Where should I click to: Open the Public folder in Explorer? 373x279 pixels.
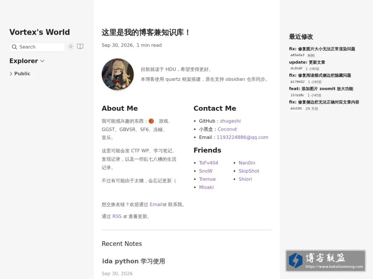[x=22, y=74]
